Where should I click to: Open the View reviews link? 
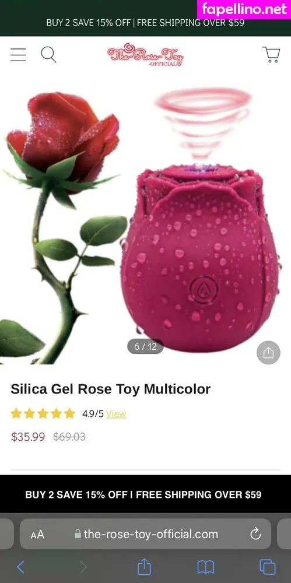point(116,414)
